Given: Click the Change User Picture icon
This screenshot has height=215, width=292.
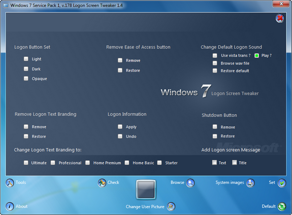Looking at the screenshot, I should click(x=171, y=206).
